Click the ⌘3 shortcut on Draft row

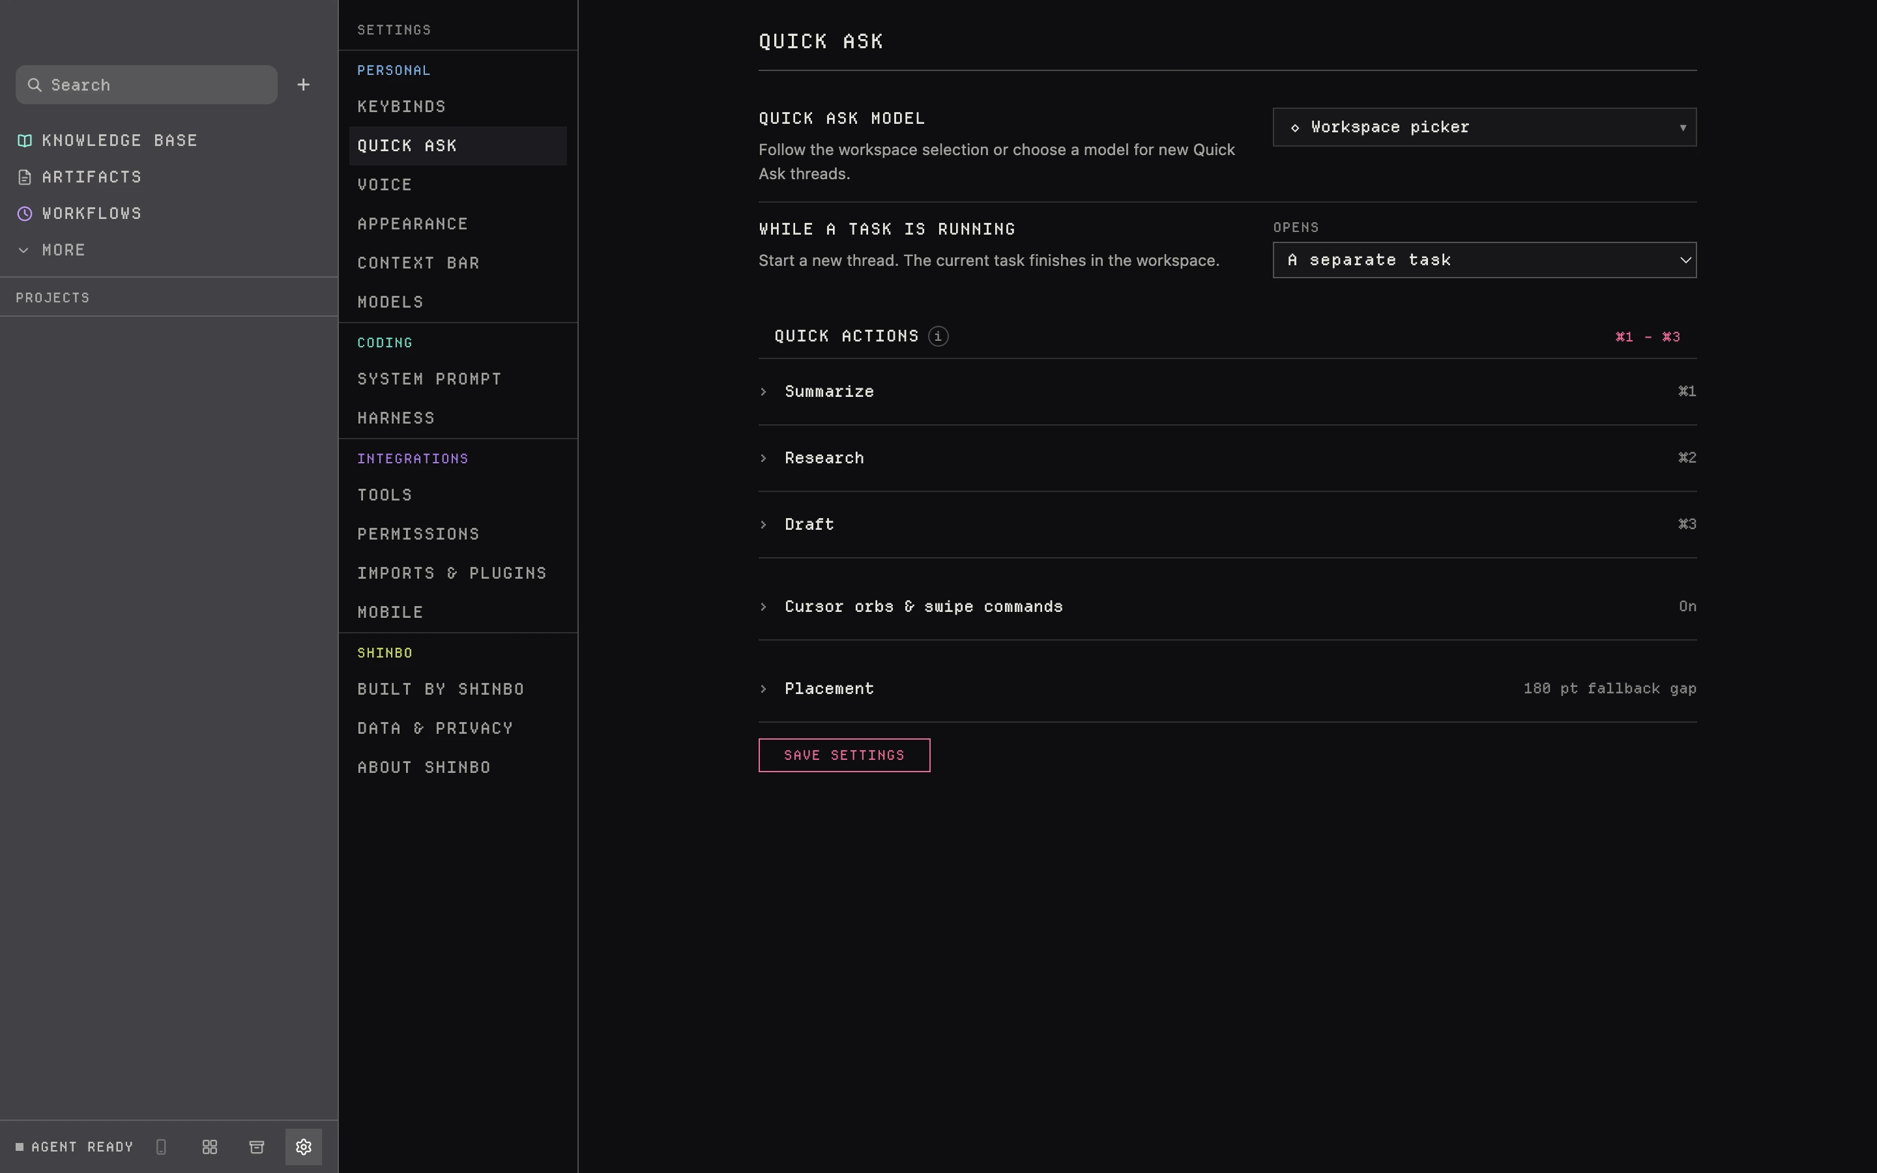click(x=1687, y=525)
